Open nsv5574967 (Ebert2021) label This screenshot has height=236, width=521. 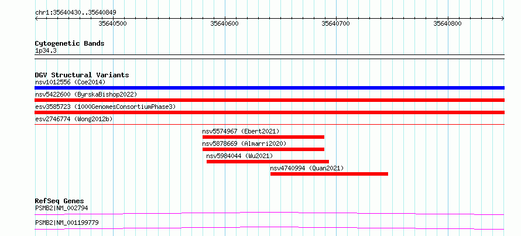[x=241, y=131]
